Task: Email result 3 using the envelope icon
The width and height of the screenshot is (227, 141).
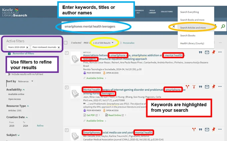Action: pos(207,129)
